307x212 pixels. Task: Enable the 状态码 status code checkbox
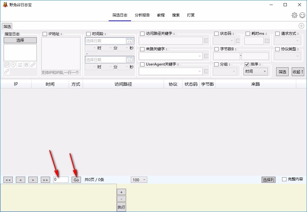pos(216,34)
